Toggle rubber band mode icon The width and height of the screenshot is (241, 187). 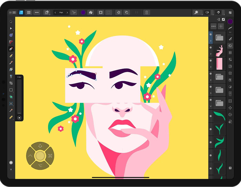click(119, 12)
